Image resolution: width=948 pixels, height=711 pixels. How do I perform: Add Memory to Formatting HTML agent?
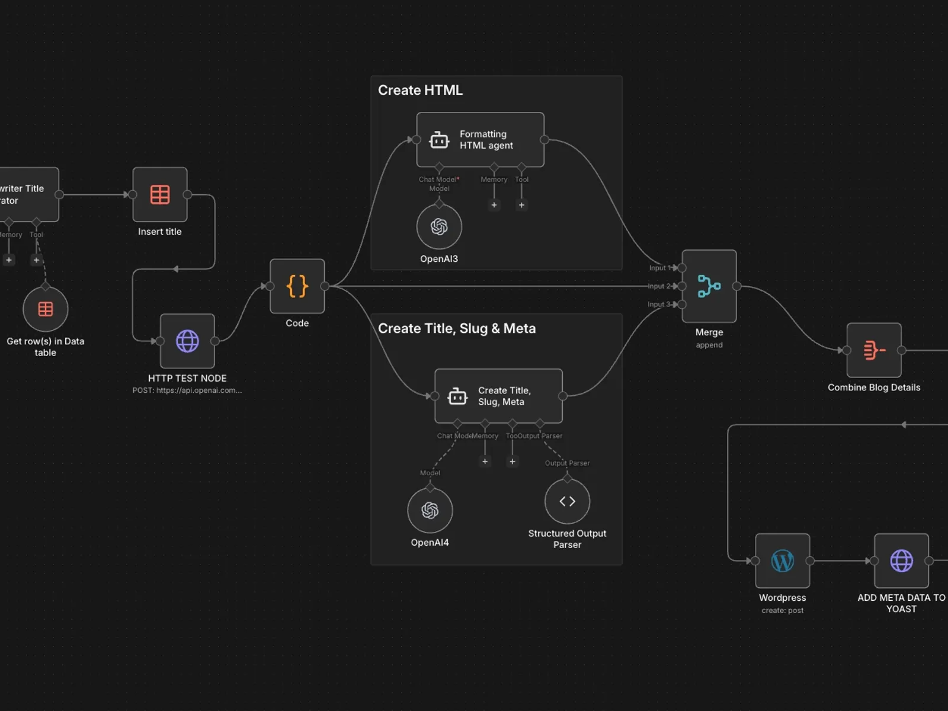click(x=494, y=205)
